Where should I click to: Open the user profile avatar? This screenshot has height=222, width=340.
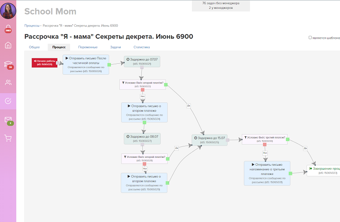8,10
